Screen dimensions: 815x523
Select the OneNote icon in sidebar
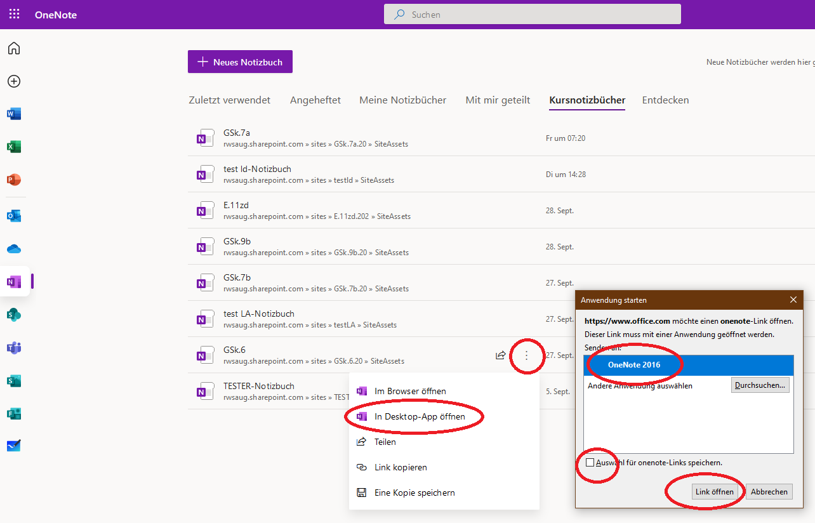pos(14,281)
